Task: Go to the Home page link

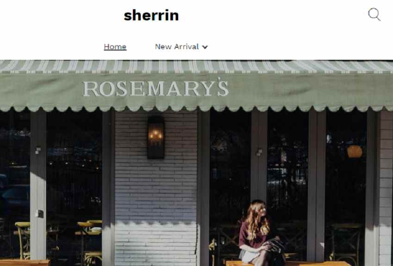Action: [x=115, y=47]
